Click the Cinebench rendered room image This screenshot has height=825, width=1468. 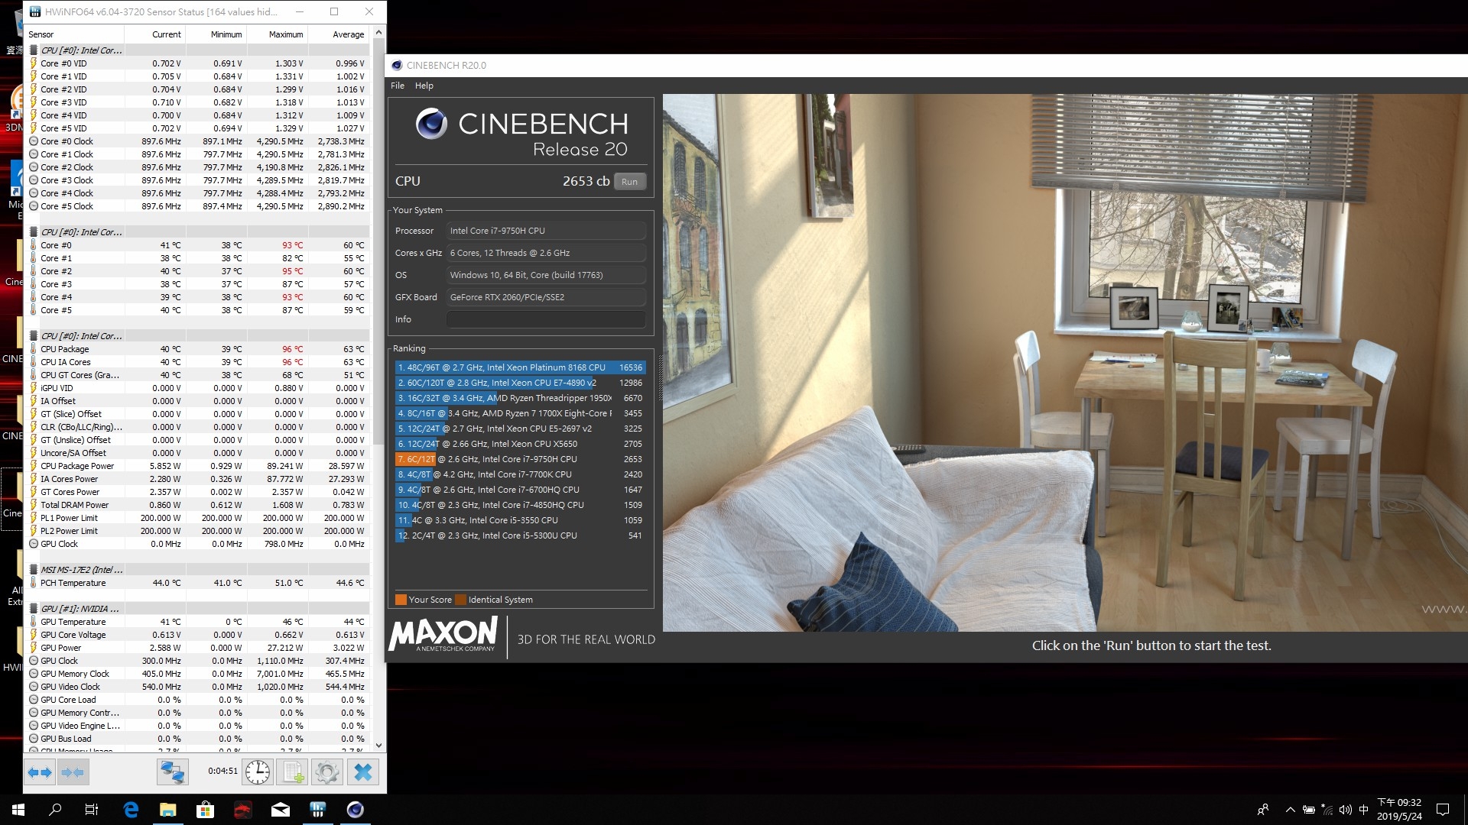1065,363
